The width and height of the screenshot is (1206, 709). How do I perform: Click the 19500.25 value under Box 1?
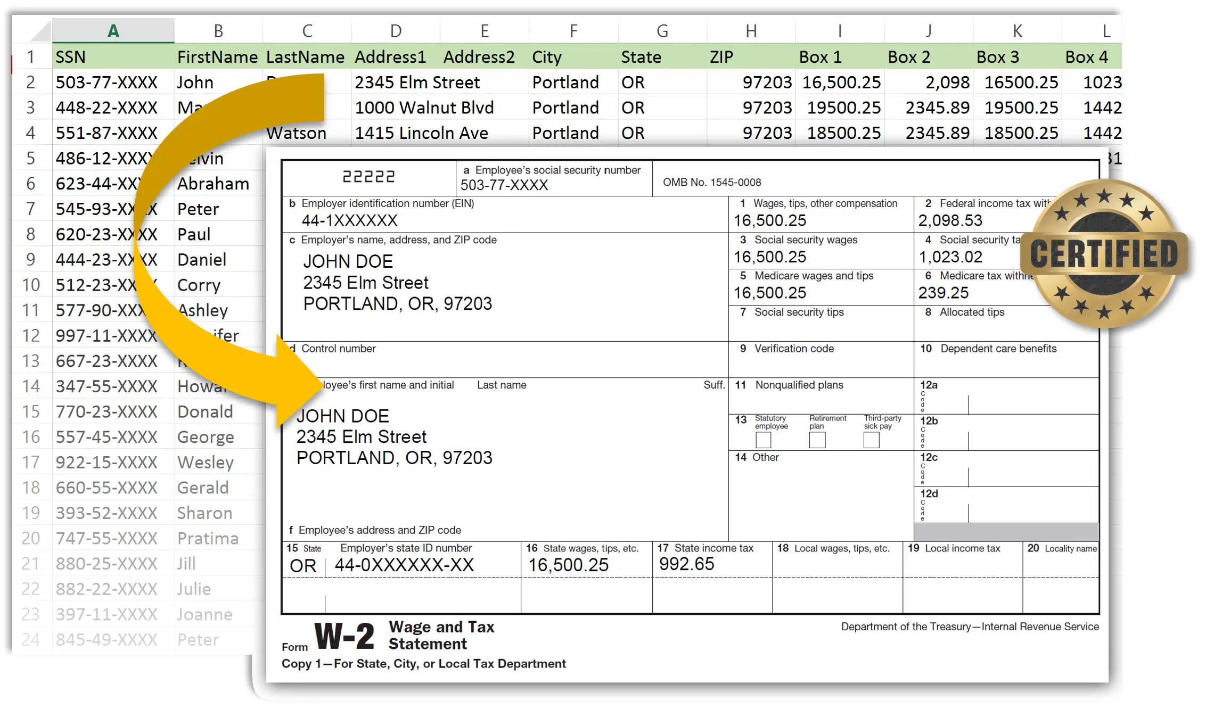click(x=840, y=107)
